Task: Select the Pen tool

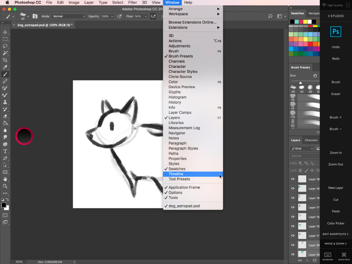Action: tap(5, 158)
